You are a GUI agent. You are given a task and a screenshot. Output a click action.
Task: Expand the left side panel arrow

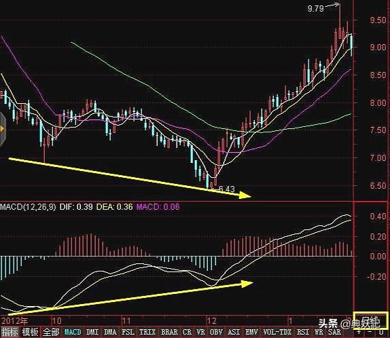coord(3,129)
